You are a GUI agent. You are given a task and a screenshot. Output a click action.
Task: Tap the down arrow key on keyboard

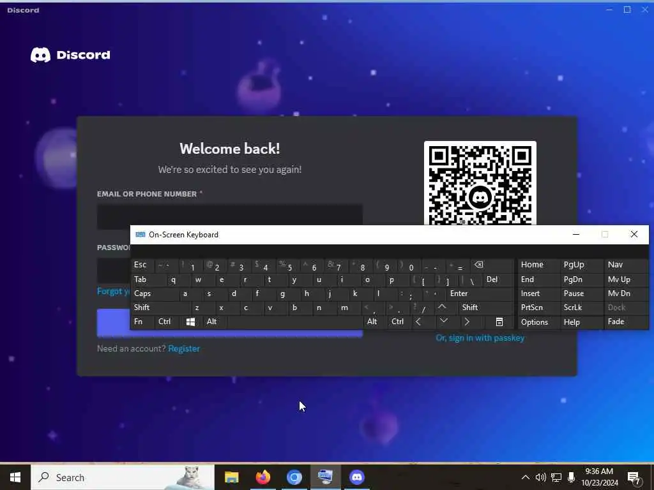pyautogui.click(x=444, y=322)
